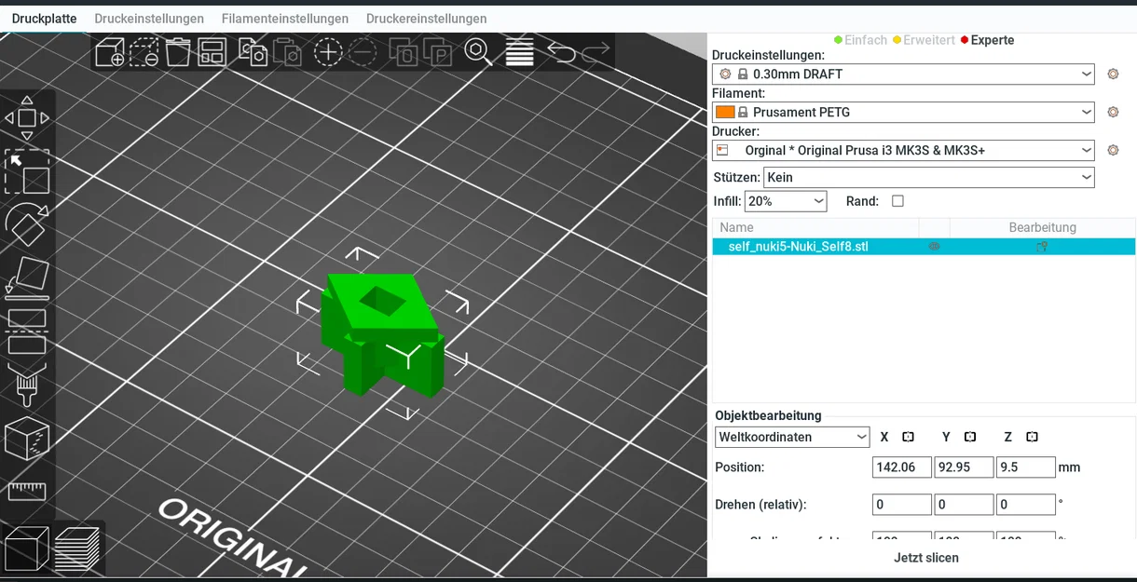Remove an instance with the minus circle icon
Viewport: 1137px width, 582px height.
[x=363, y=52]
